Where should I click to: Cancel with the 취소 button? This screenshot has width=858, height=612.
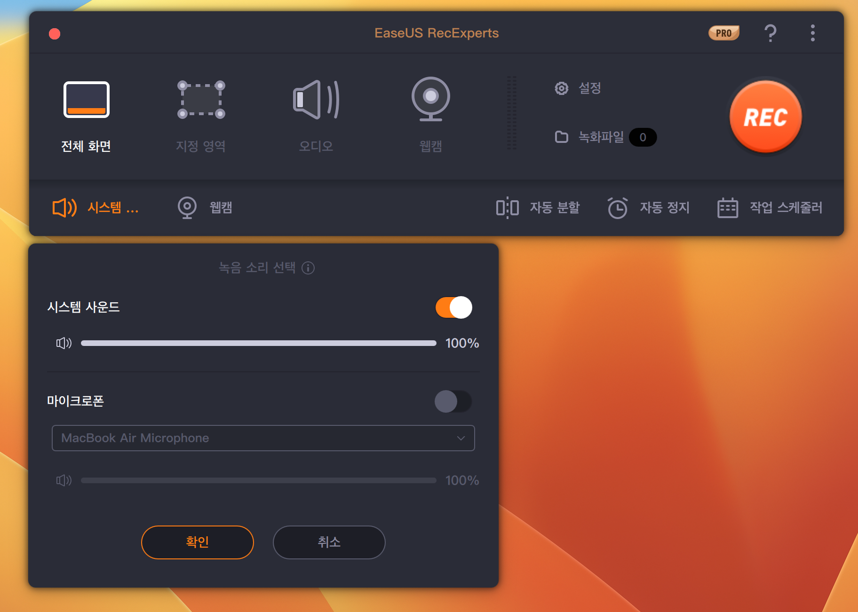(x=329, y=542)
